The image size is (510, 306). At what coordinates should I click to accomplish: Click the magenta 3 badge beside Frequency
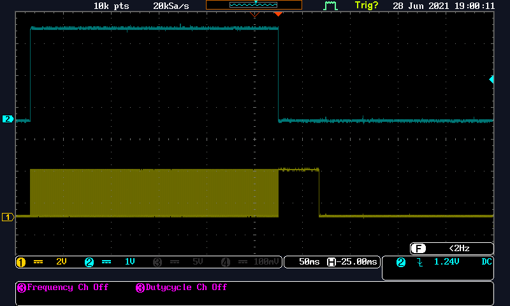pyautogui.click(x=22, y=288)
